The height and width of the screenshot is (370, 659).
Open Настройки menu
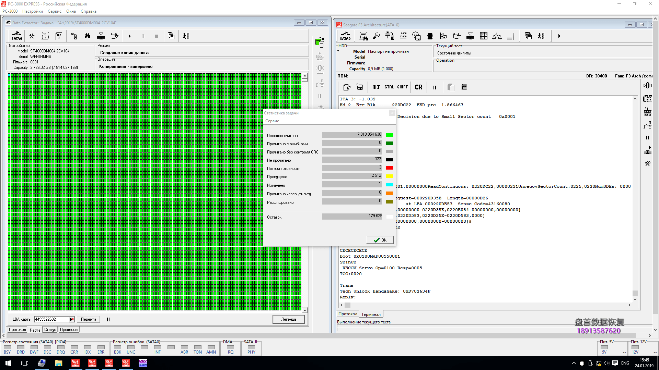tap(33, 11)
